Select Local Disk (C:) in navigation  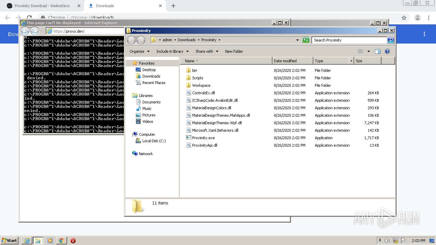(x=154, y=141)
